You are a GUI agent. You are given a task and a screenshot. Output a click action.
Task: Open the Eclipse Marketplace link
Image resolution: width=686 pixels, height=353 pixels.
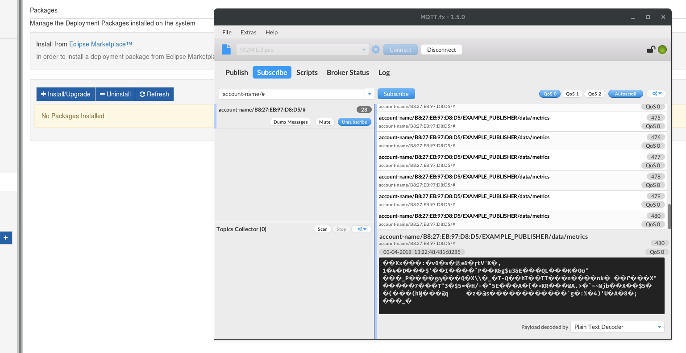[x=100, y=44]
